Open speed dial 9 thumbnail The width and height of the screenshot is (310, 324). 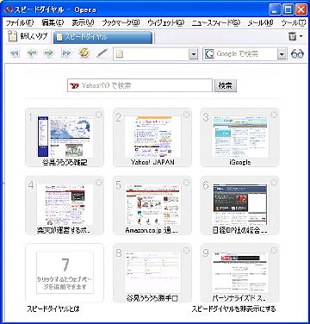(240, 272)
